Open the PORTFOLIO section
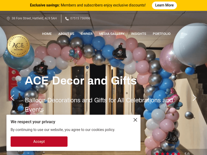Viewport: 207px width, 155px height. tap(161, 34)
